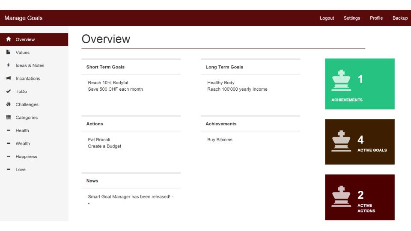Select Categories in the sidebar
The width and height of the screenshot is (411, 231).
tap(34, 117)
